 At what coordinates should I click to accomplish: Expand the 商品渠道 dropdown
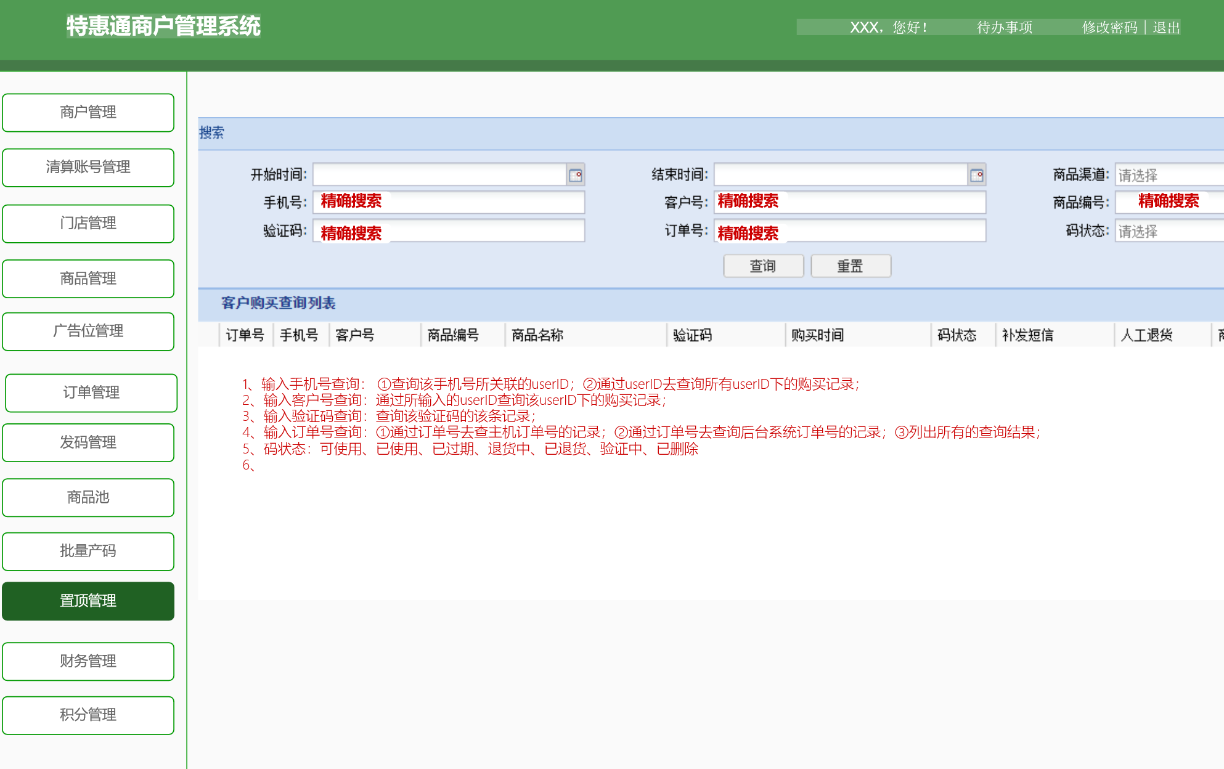pos(1169,175)
